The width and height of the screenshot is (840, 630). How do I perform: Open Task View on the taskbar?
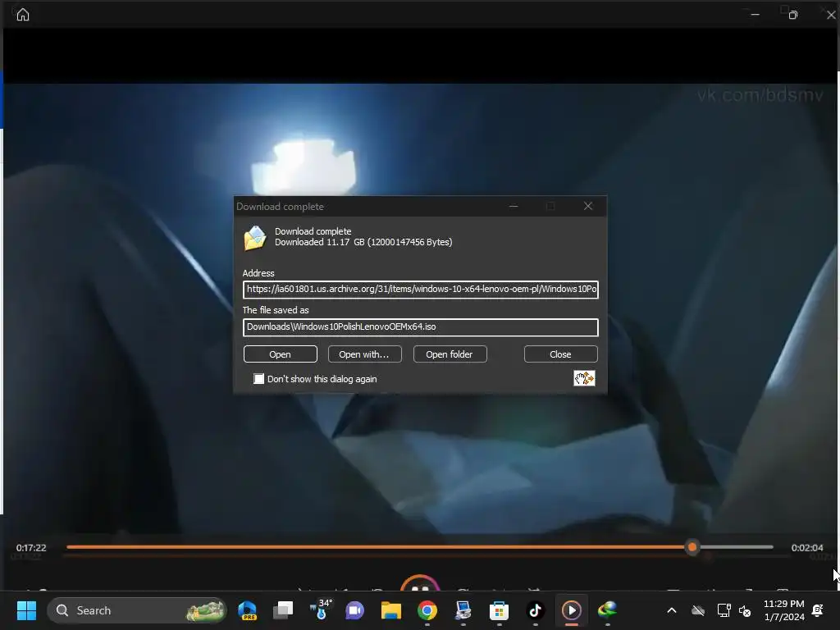(x=283, y=610)
